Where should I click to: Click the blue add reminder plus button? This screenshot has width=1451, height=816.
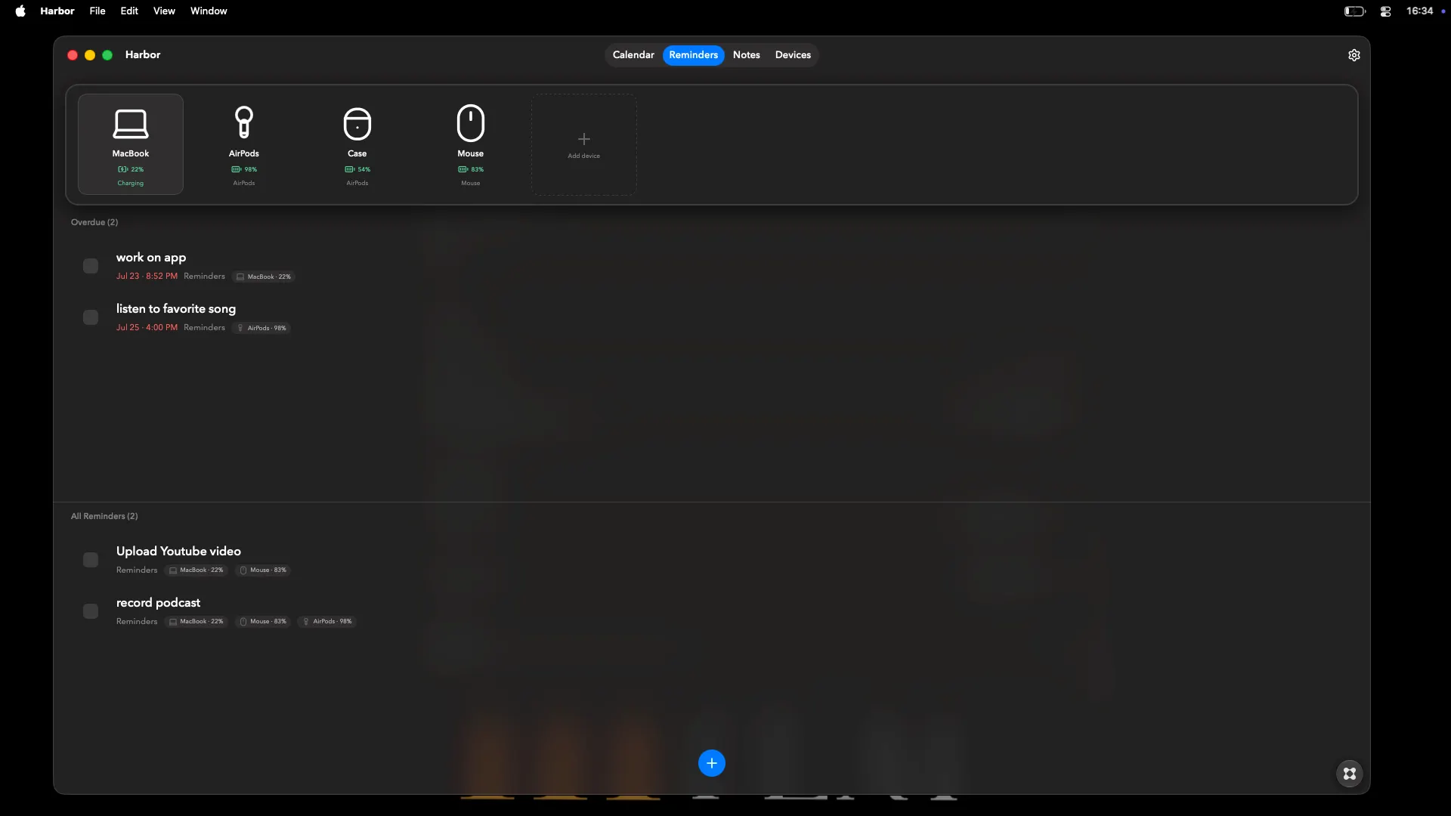click(712, 763)
